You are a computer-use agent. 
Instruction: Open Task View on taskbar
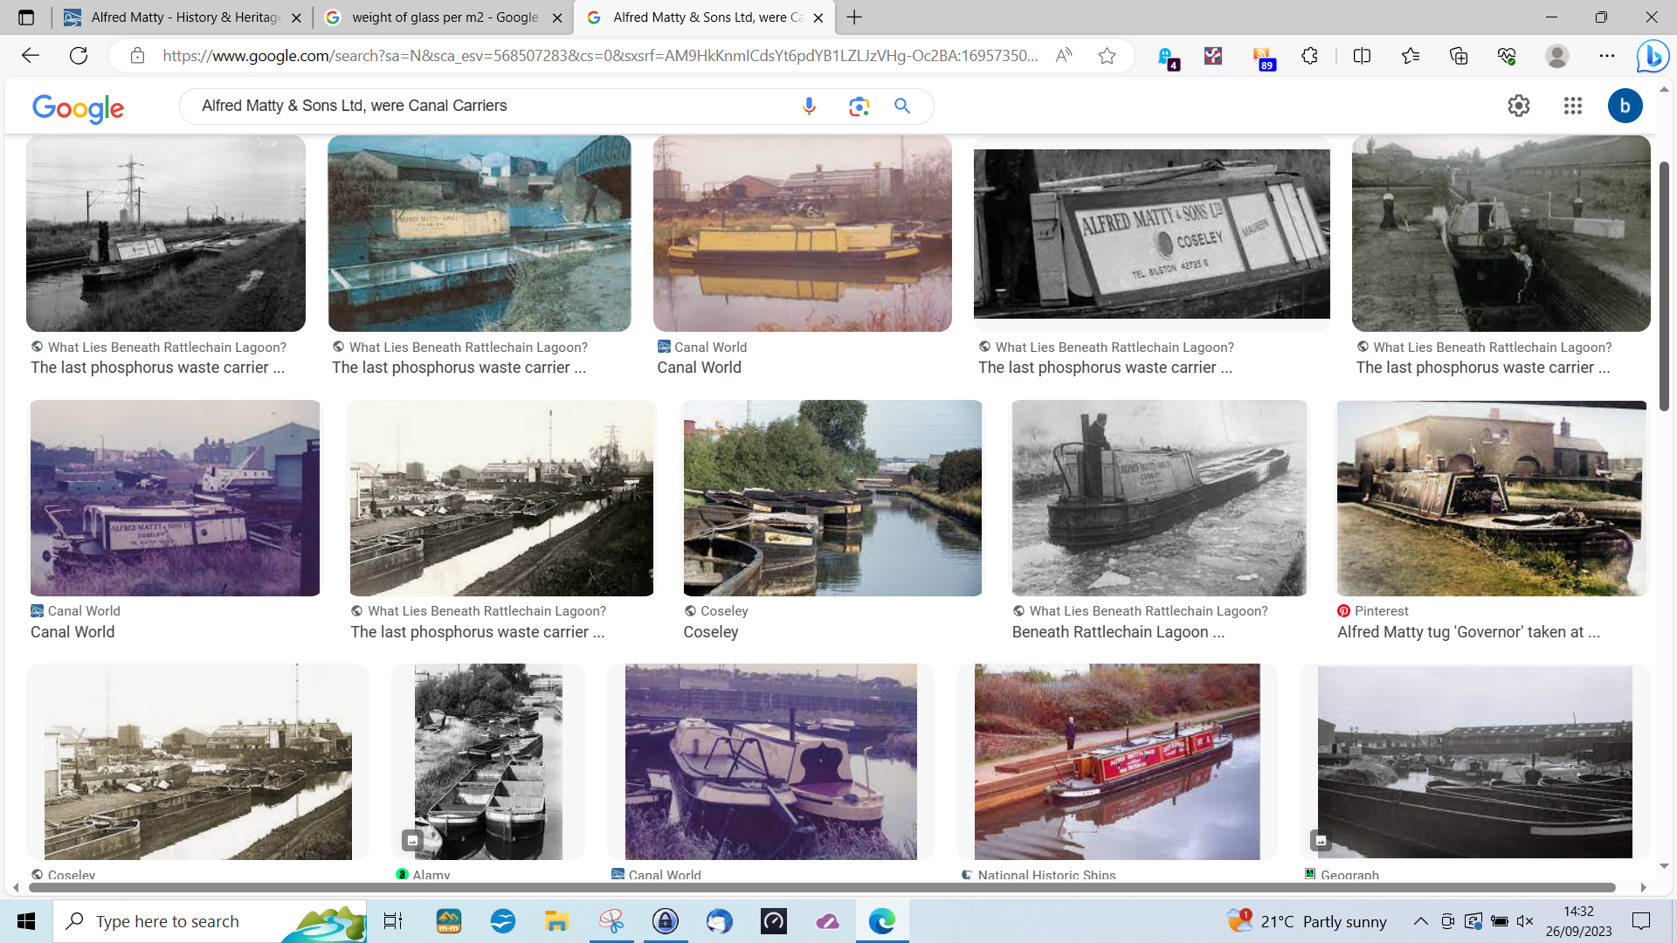coord(393,921)
